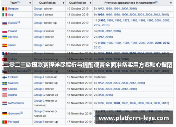The width and height of the screenshot is (176, 127).
Task: Follow the Group B link in Portugal row
Action: coord(39,122)
